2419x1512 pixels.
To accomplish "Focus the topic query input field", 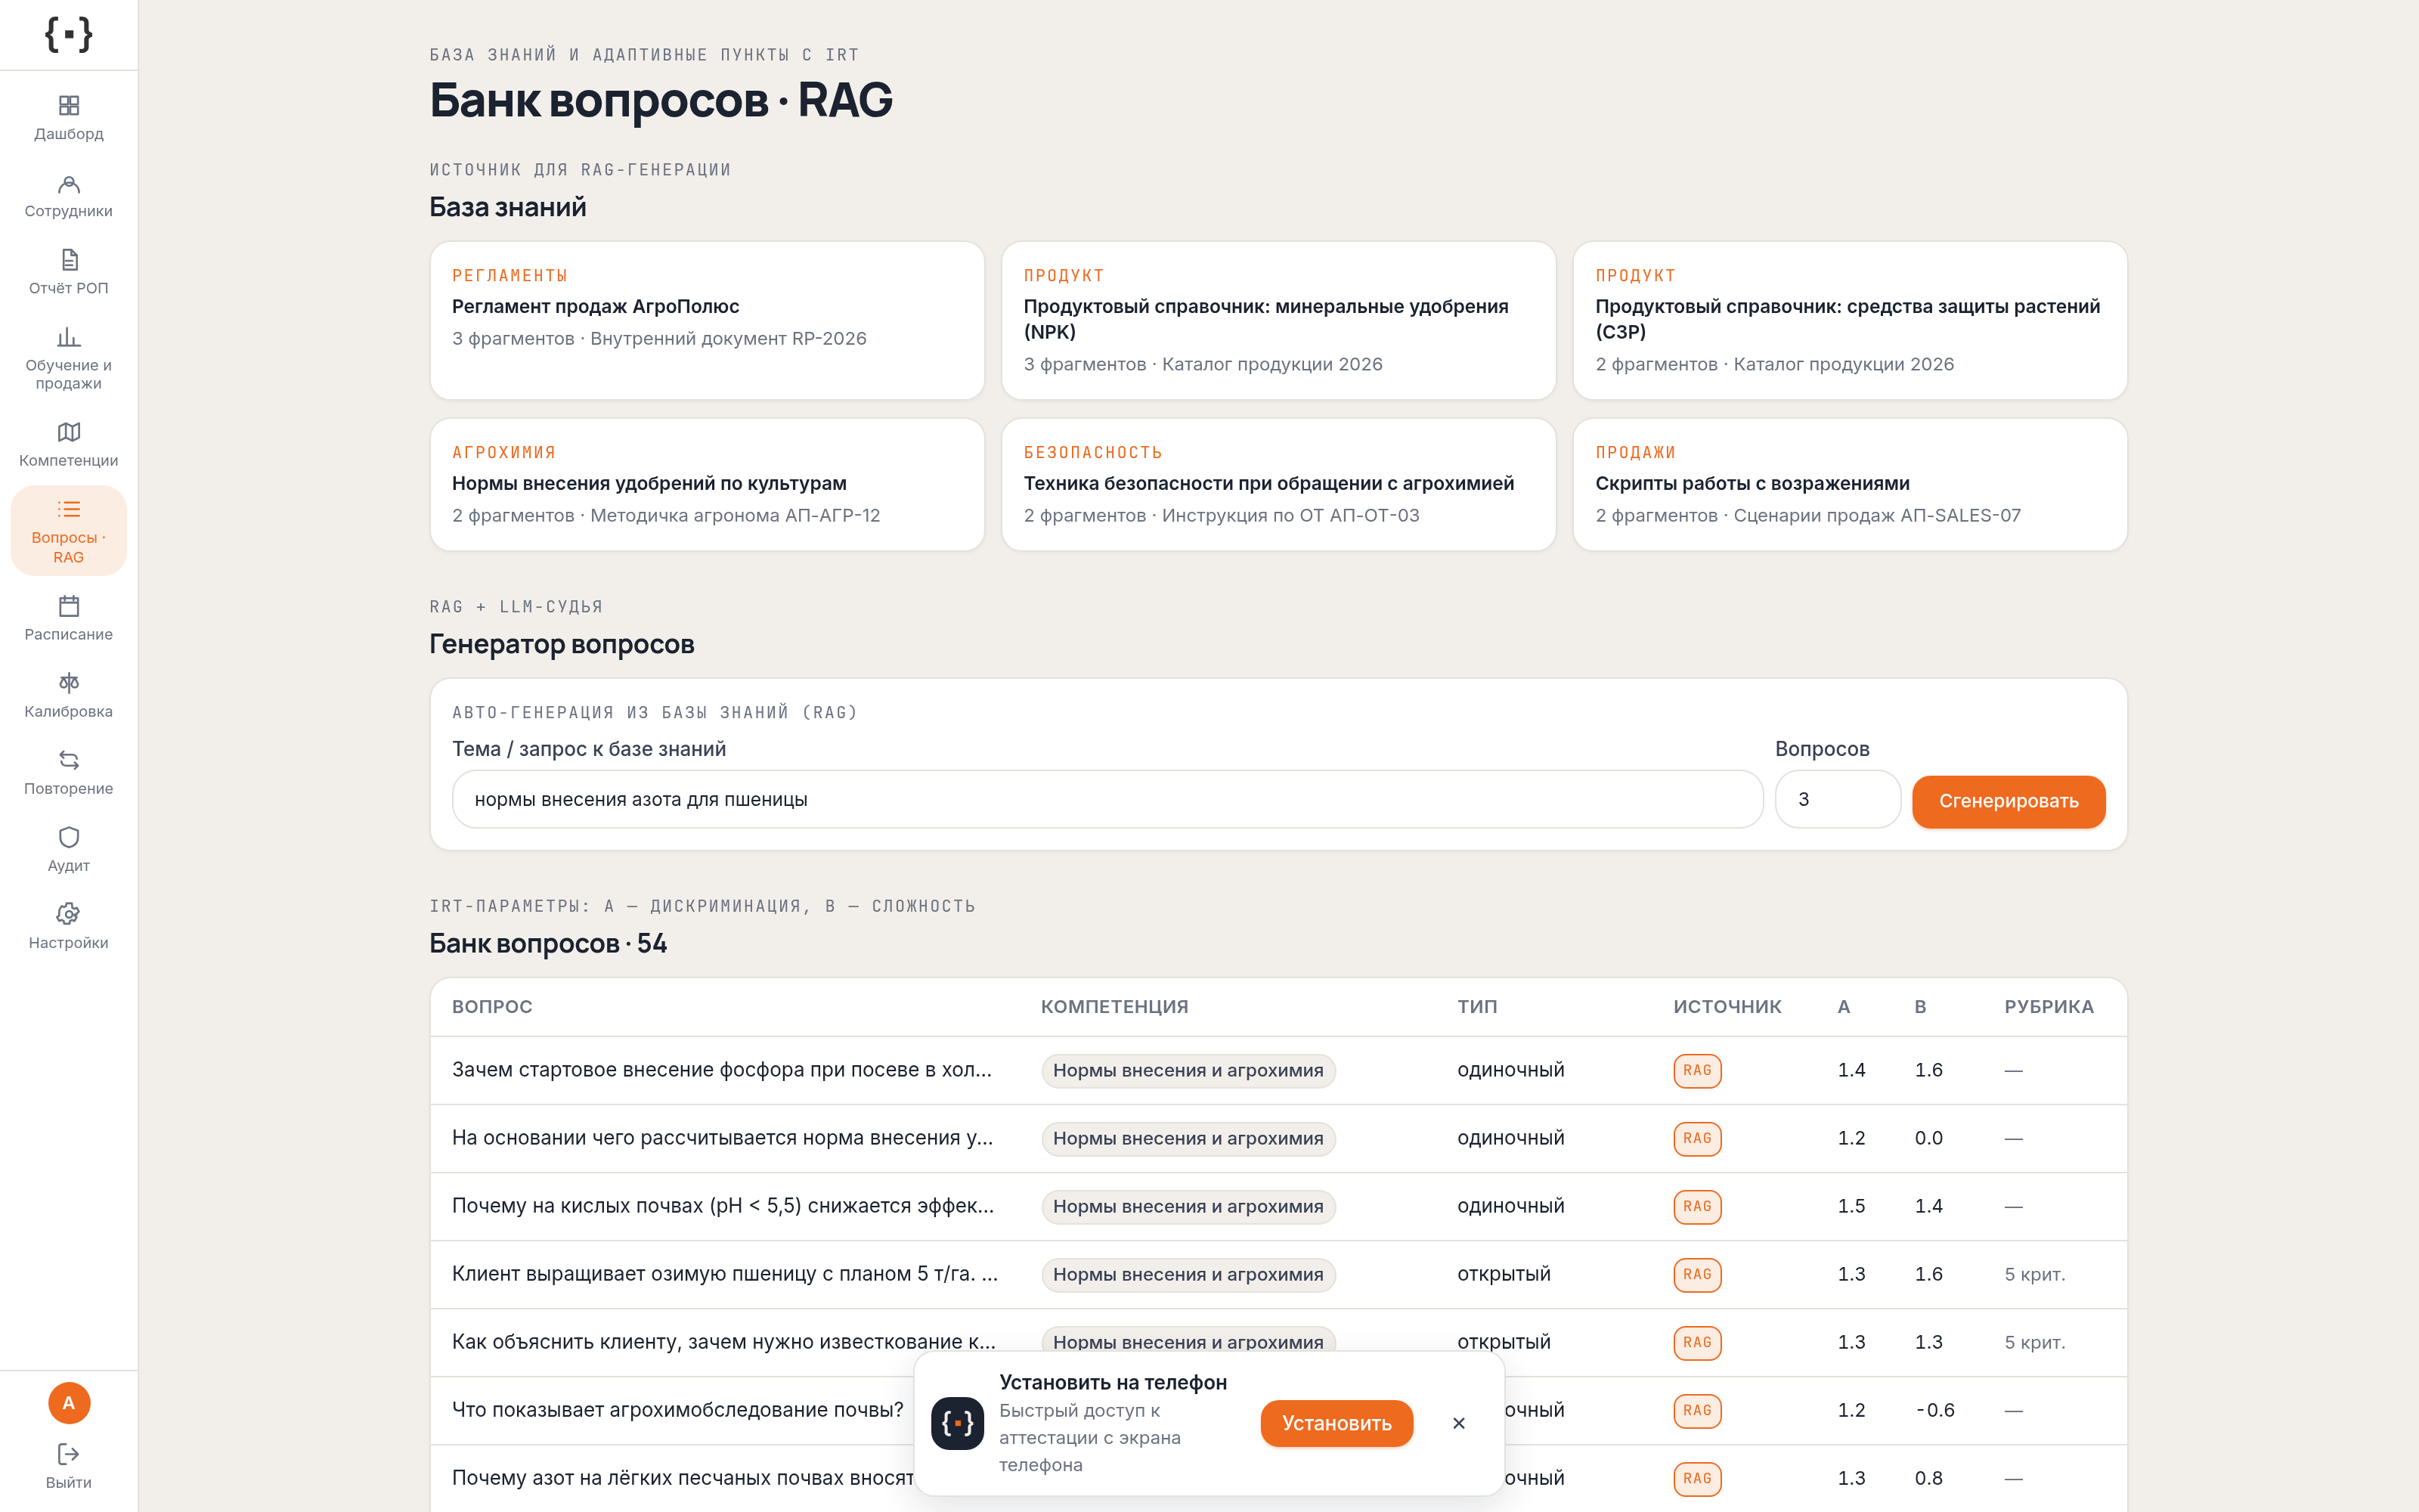I will pyautogui.click(x=1107, y=799).
